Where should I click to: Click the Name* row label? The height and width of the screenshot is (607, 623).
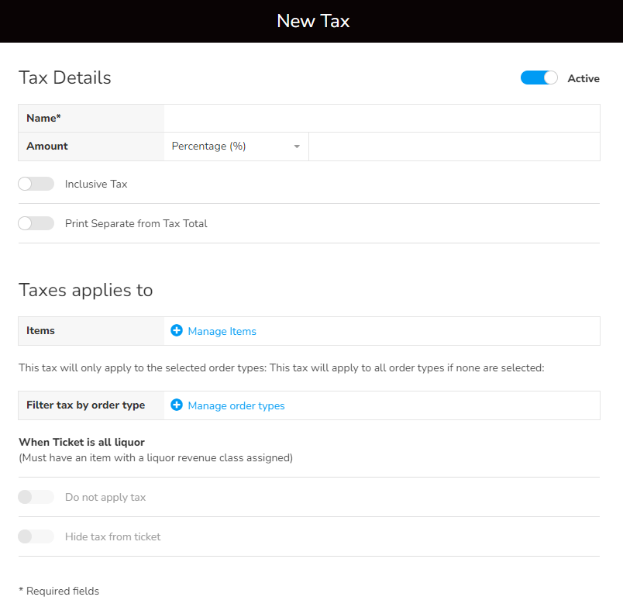[43, 119]
